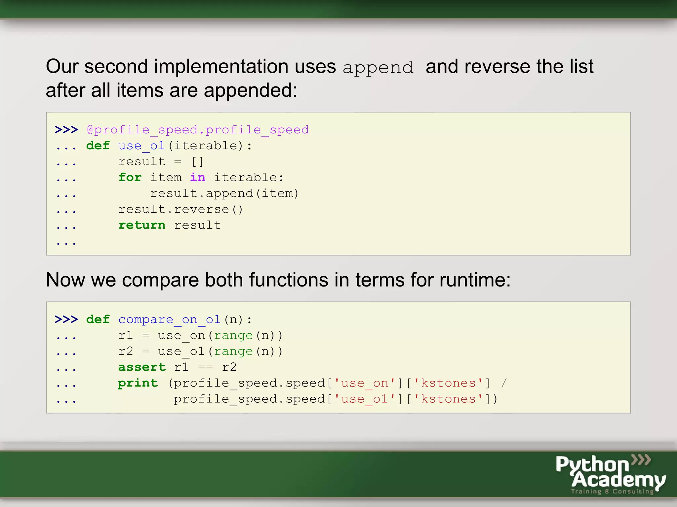Screen dimensions: 677x507
Task: Click the continuation line with 'use_o1' kstones
Action: click(336, 399)
